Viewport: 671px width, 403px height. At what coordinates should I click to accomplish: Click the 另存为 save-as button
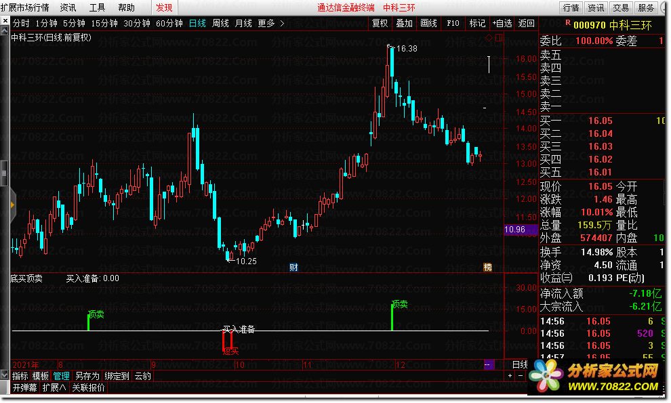point(87,376)
